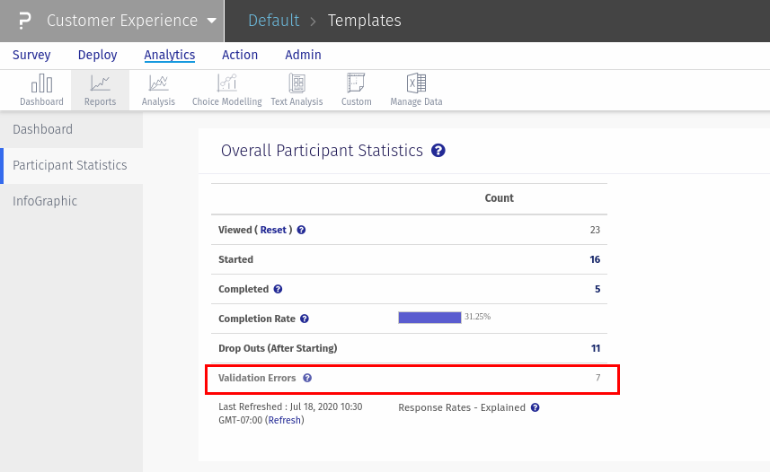
Task: Open the Analysis toolbar icon
Action: pos(158,90)
